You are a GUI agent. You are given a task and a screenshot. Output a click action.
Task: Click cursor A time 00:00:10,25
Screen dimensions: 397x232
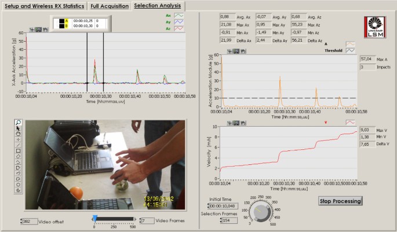point(83,21)
